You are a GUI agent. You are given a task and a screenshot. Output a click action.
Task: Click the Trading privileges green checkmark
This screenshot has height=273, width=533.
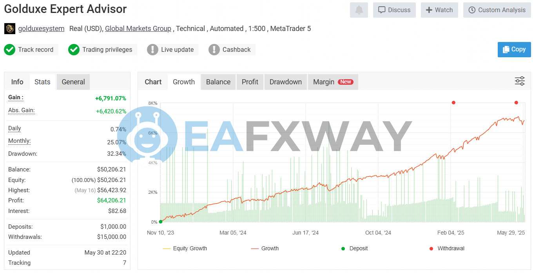click(74, 50)
